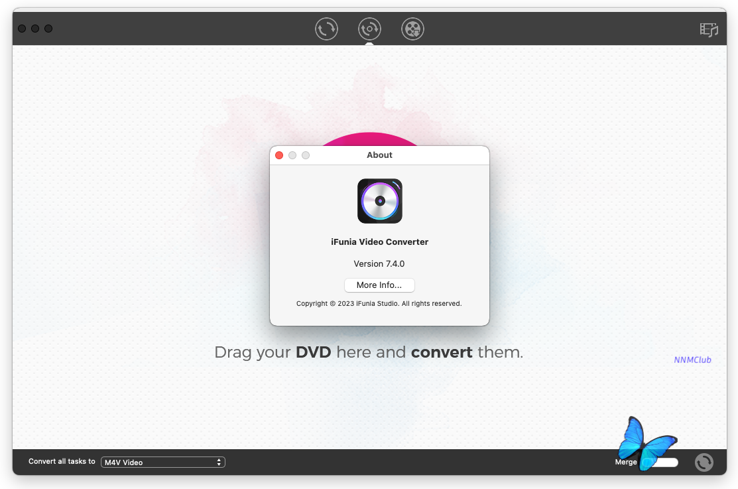Click the 'Convert all tasks to' label
Viewport: 738px width, 489px height.
[x=62, y=461]
